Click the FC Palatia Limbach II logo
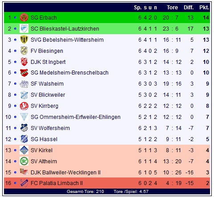The height and width of the screenshot is (197, 214). 24,183
